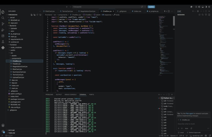Open the Accounts icon in activity bar

click(3, 125)
